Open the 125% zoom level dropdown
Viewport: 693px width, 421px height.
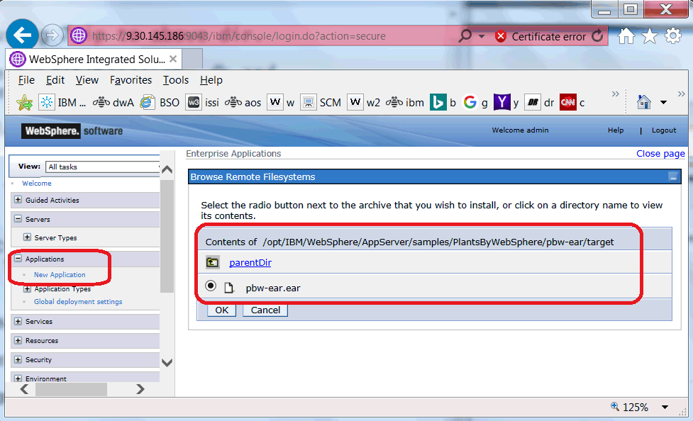click(x=665, y=407)
